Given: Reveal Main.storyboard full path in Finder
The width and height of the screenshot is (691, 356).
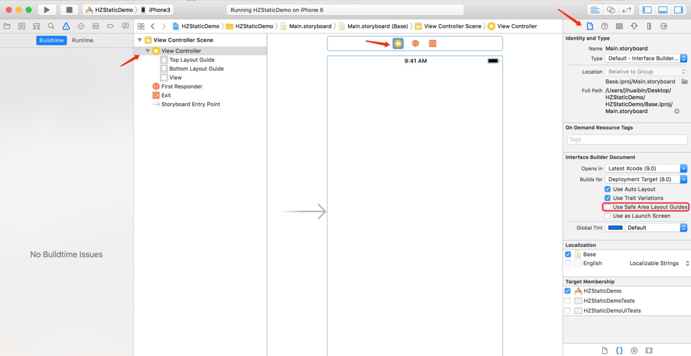Looking at the screenshot, I should pyautogui.click(x=677, y=111).
